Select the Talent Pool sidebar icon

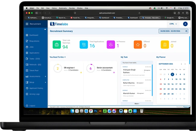(x=27, y=70)
